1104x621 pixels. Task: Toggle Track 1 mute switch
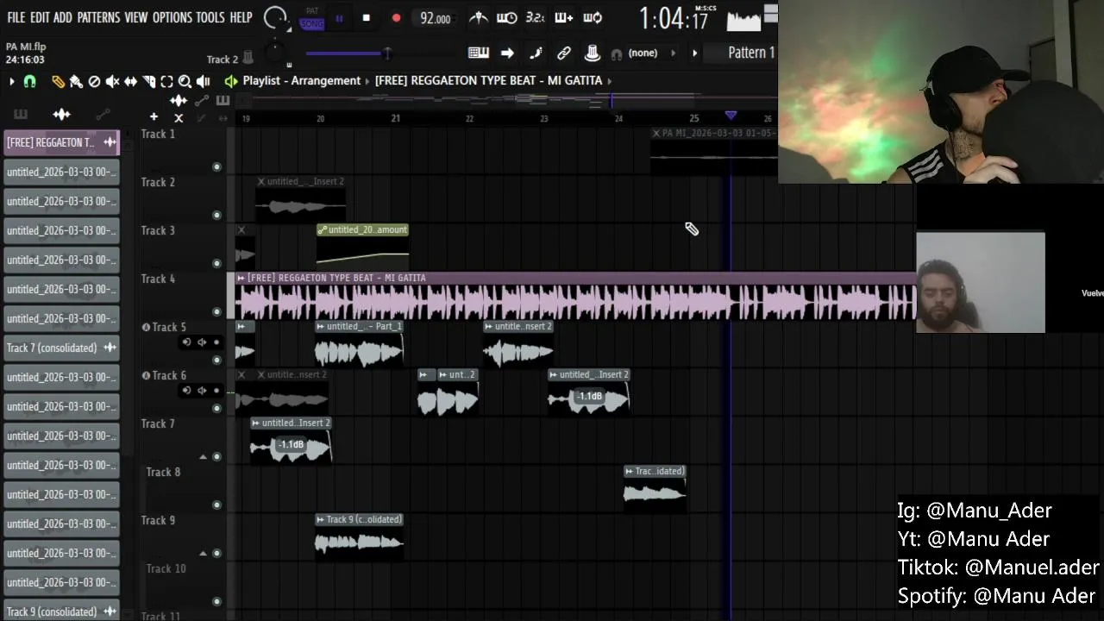pyautogui.click(x=216, y=167)
